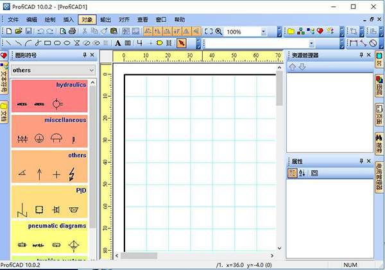The height and width of the screenshot is (270, 385).
Task: Click the copy icon in the toolbar
Action: (x=94, y=31)
